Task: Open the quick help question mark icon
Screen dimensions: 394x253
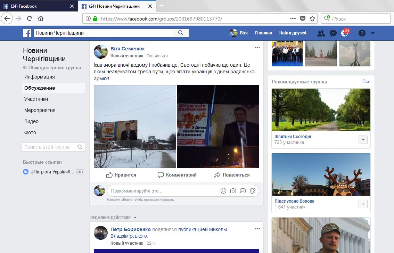Action: coord(362,33)
